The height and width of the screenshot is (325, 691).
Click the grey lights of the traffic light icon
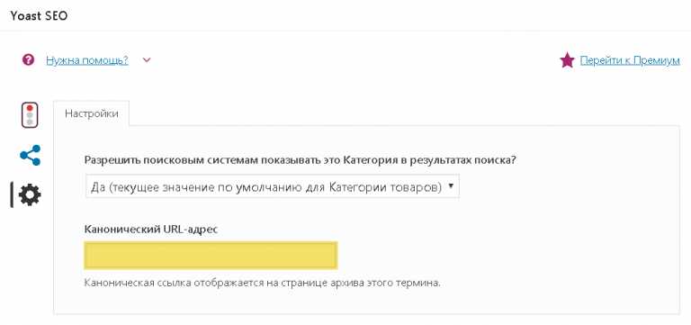(30, 118)
